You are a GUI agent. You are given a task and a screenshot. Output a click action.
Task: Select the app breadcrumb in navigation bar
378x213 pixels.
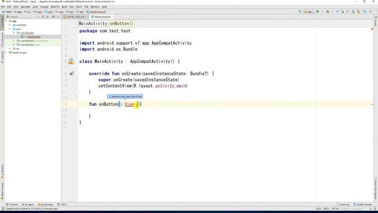(x=18, y=12)
